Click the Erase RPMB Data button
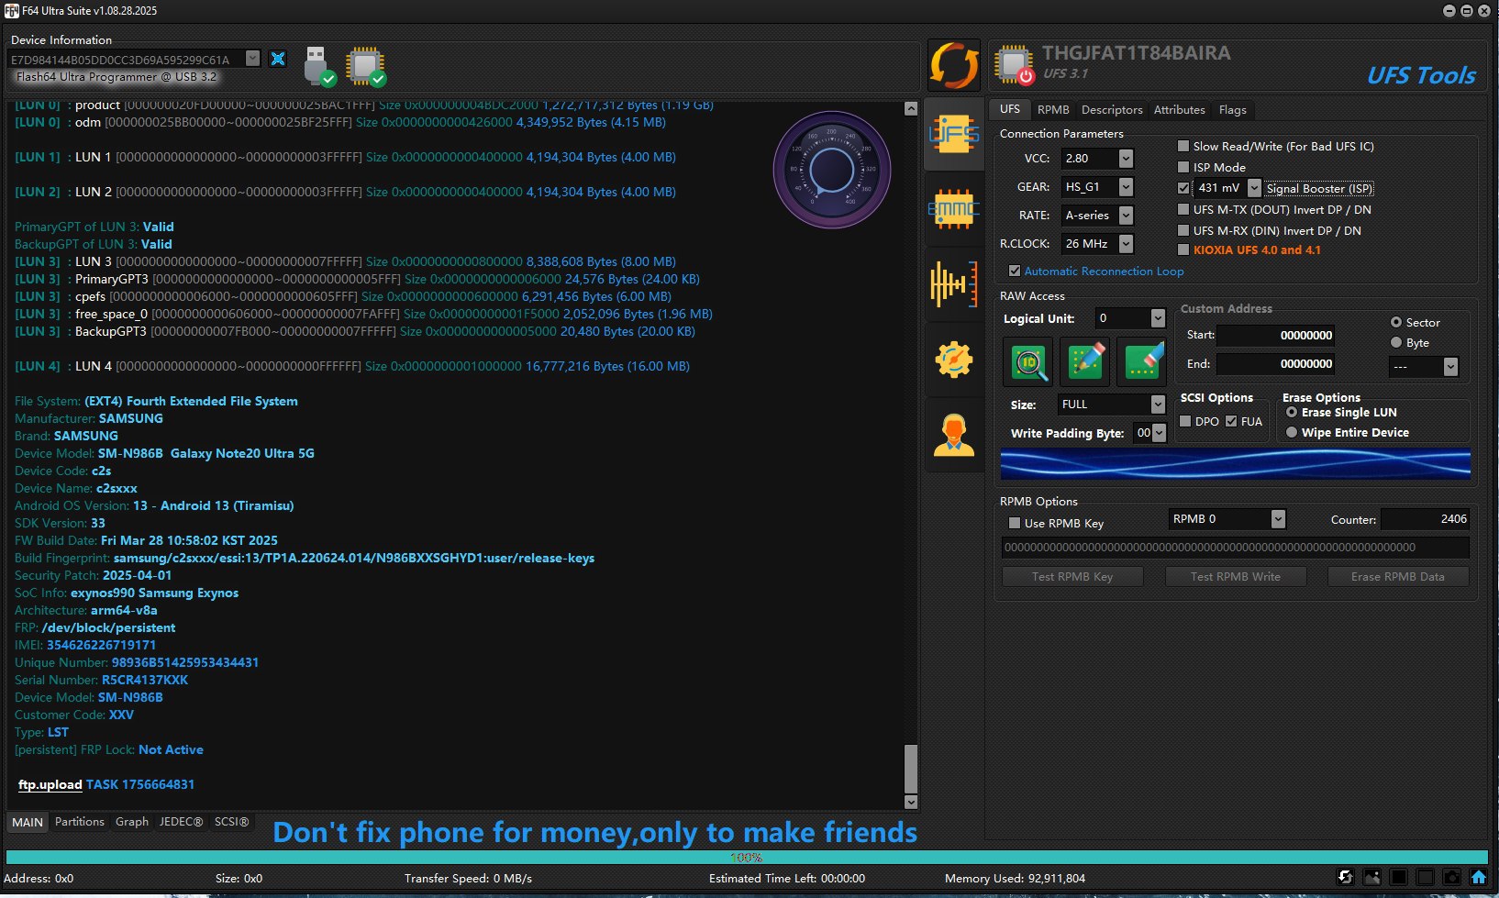1499x898 pixels. 1397,576
